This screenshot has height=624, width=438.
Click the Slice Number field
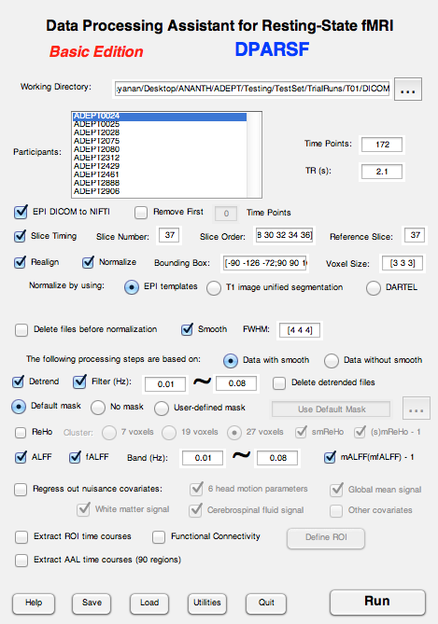(170, 235)
